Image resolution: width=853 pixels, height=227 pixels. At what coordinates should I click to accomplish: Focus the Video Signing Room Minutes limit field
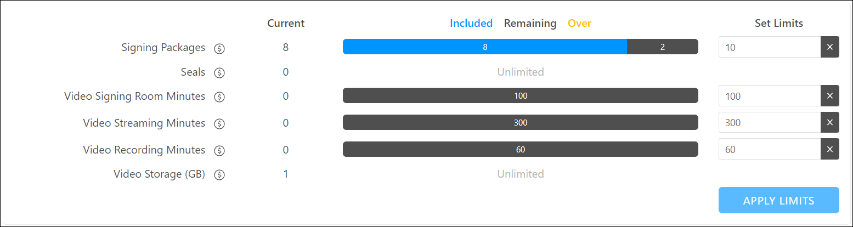pos(770,96)
